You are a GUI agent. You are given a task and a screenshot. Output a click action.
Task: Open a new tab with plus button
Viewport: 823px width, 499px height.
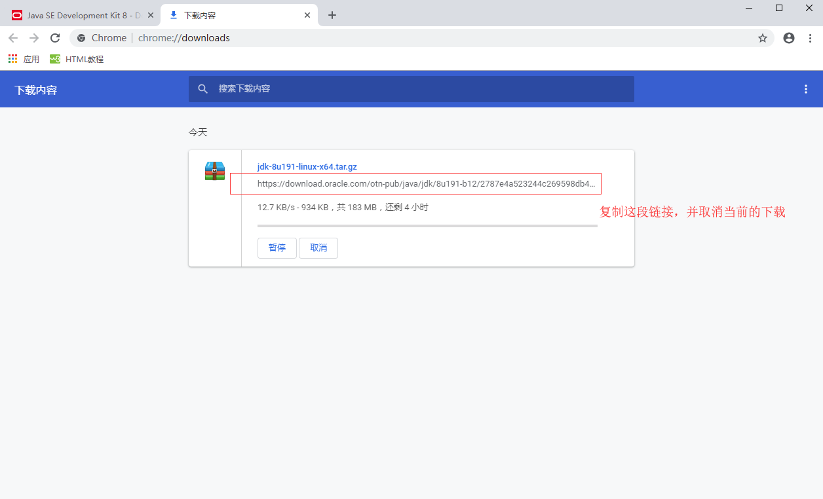click(x=332, y=15)
